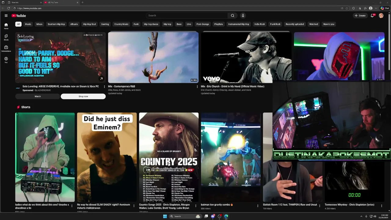Viewport: 391px width, 220px height.
Task: Open menu for ladies what do we think short
Action: coord(72,206)
